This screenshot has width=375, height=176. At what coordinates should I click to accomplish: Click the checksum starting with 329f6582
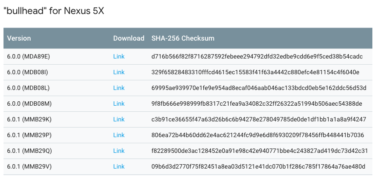pyautogui.click(x=255, y=72)
